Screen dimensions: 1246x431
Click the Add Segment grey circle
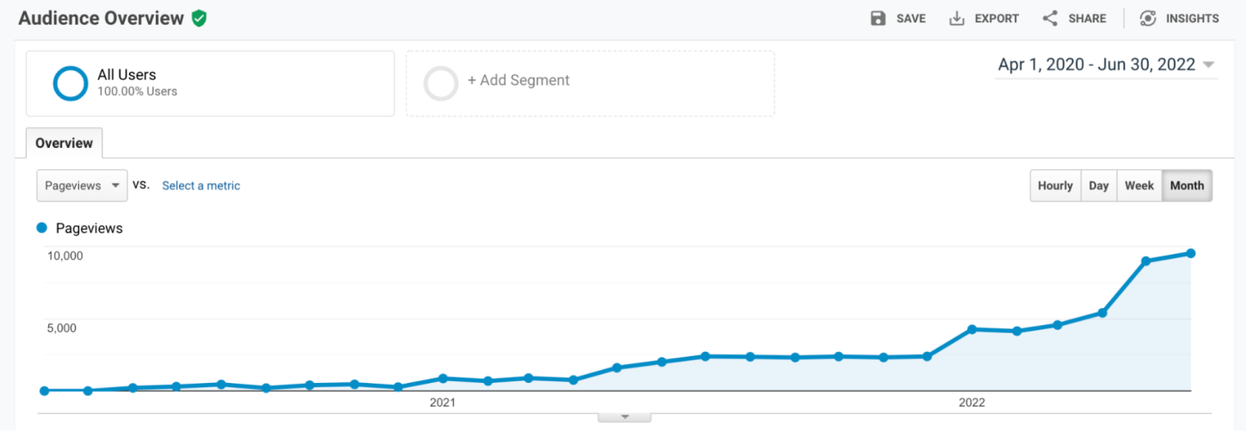point(441,83)
